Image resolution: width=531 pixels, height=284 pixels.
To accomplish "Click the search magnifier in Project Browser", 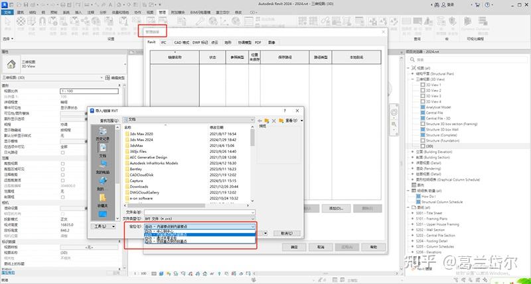I will pyautogui.click(x=412, y=60).
